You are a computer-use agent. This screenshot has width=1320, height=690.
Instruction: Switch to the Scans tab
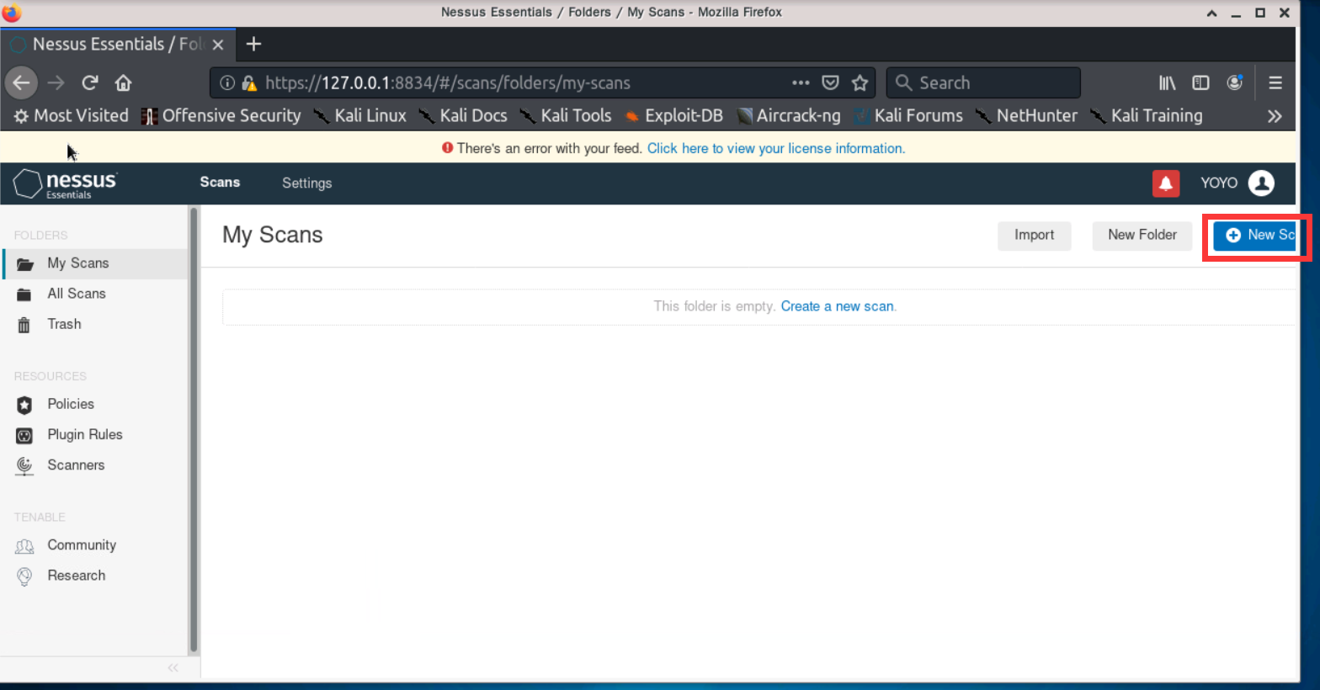pos(220,183)
